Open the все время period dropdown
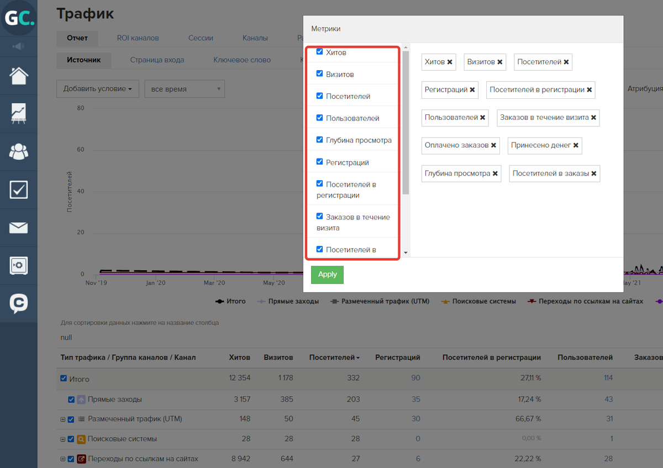Viewport: 663px width, 468px height. tap(185, 88)
